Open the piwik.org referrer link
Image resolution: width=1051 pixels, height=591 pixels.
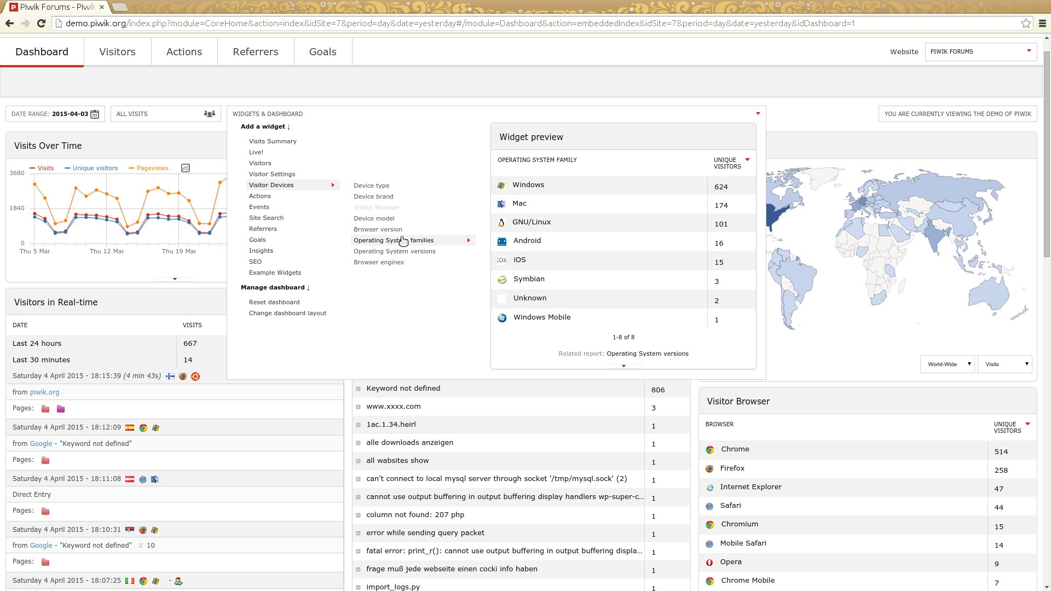click(x=44, y=392)
